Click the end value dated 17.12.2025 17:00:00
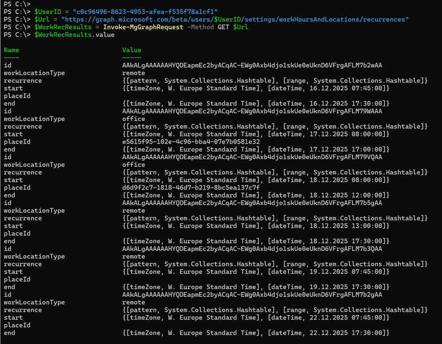The height and width of the screenshot is (344, 442). coord(256,149)
